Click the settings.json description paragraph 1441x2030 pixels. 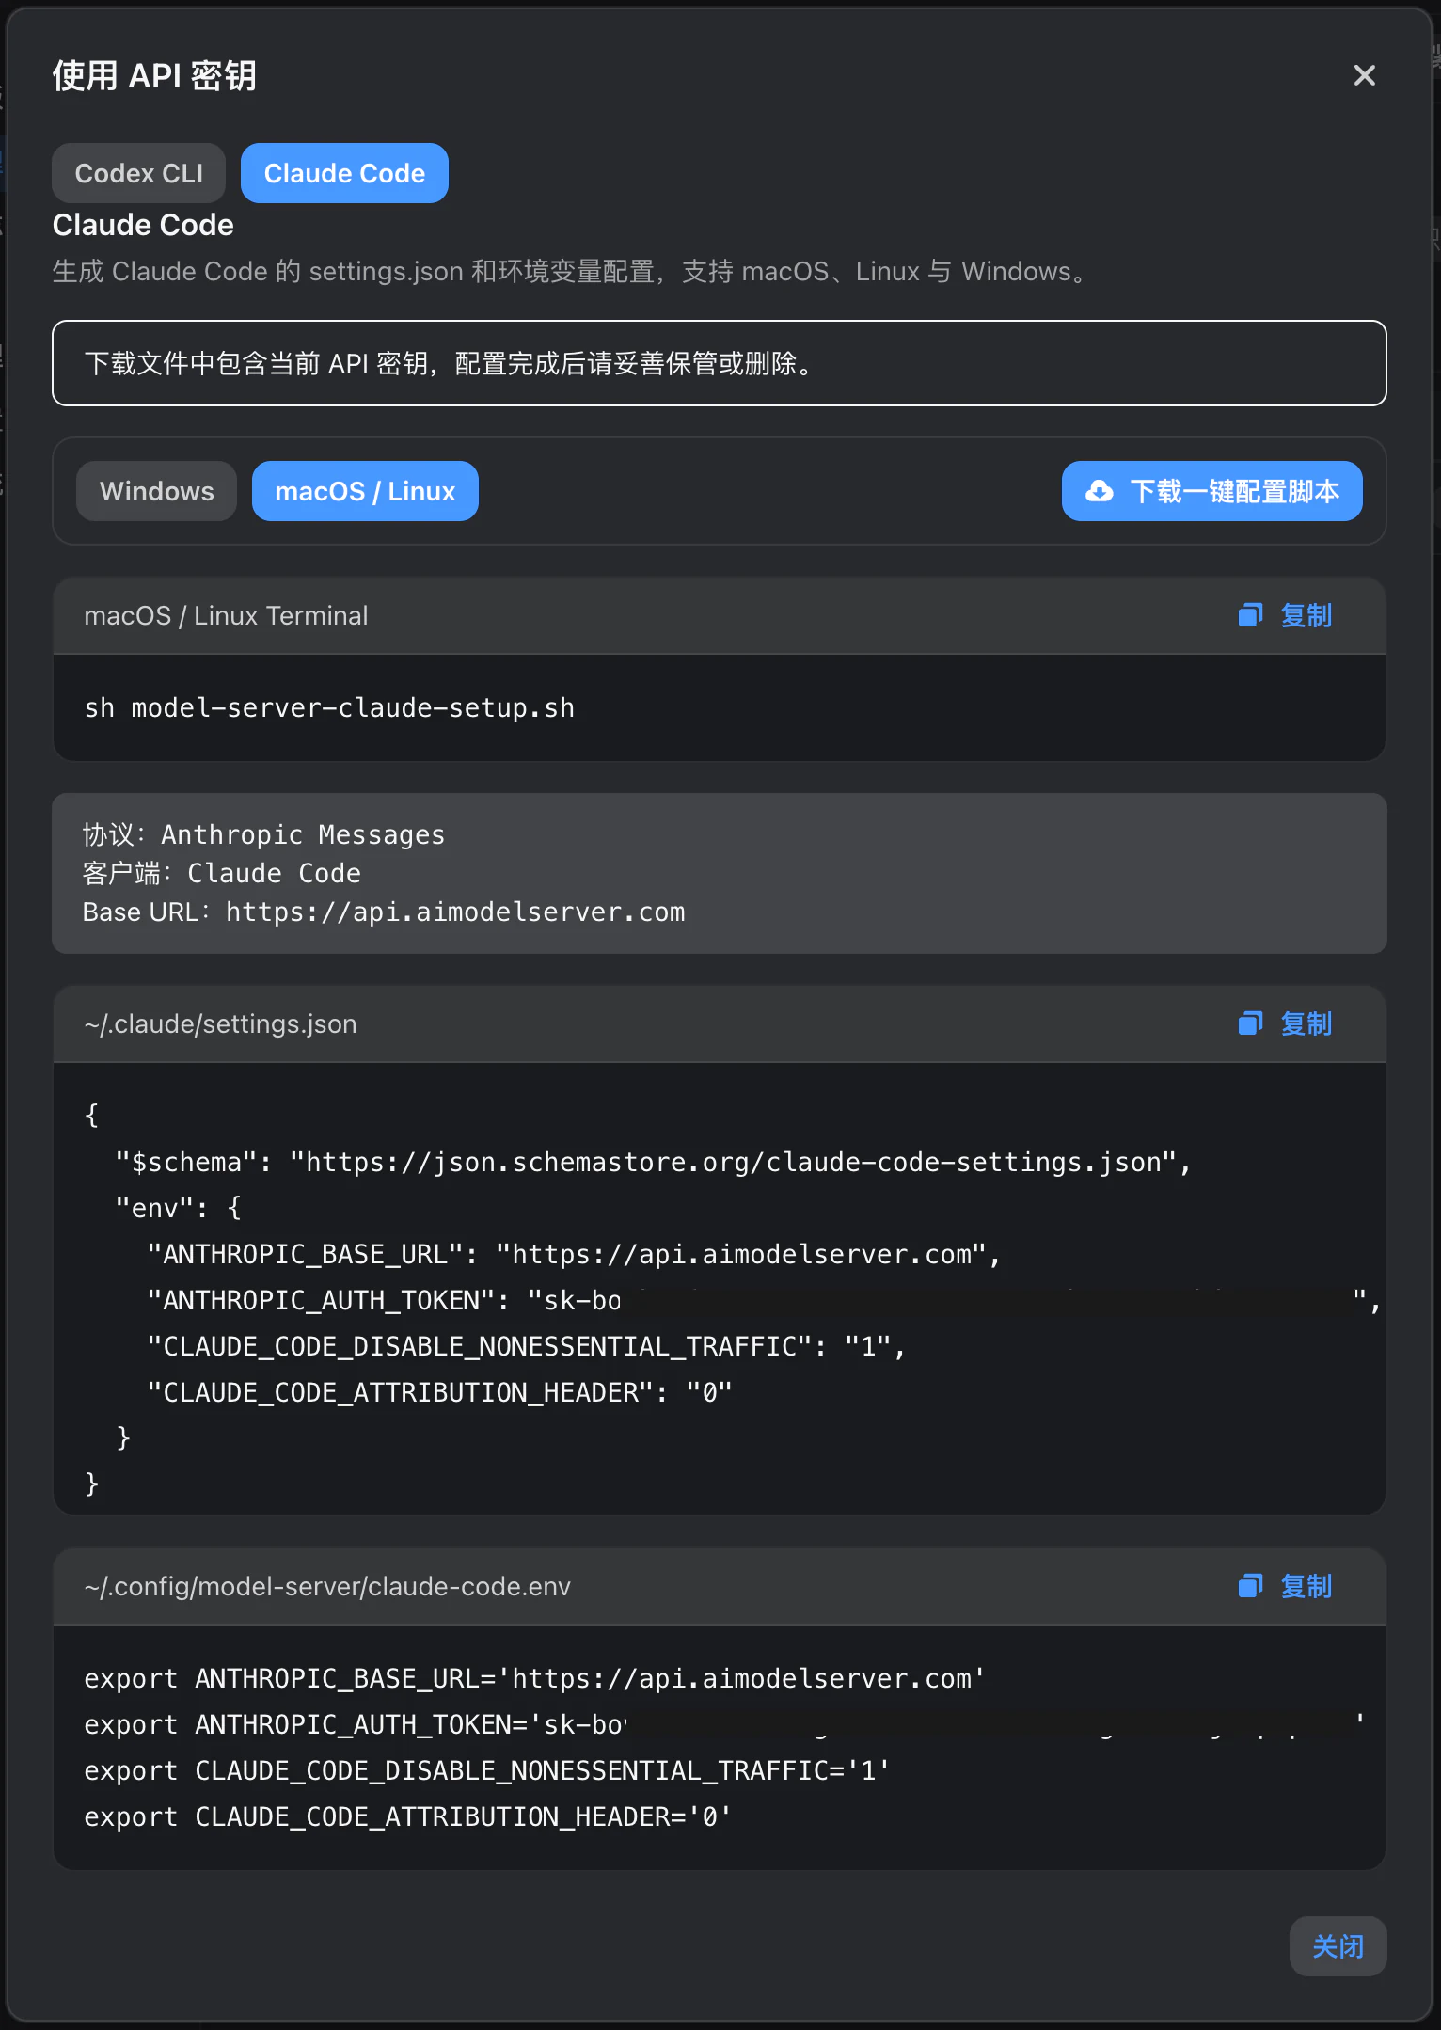(x=572, y=271)
